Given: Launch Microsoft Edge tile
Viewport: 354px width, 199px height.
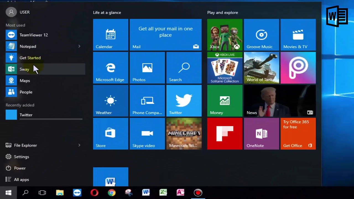Looking at the screenshot, I should pos(111,68).
